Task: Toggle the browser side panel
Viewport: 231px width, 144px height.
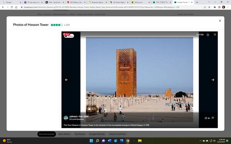Action: tap(219, 7)
